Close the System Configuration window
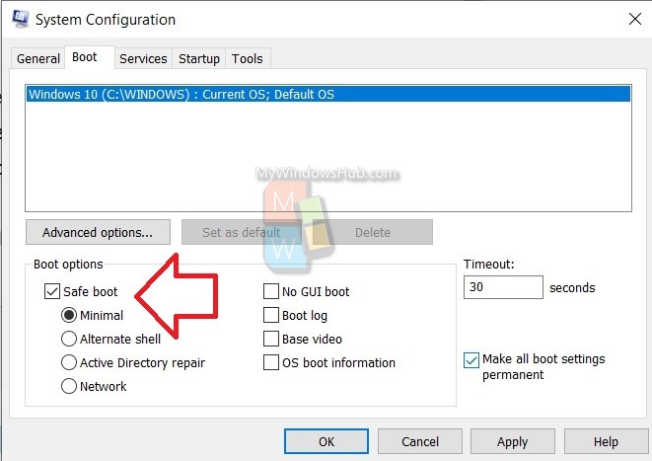The width and height of the screenshot is (652, 461). [x=635, y=19]
